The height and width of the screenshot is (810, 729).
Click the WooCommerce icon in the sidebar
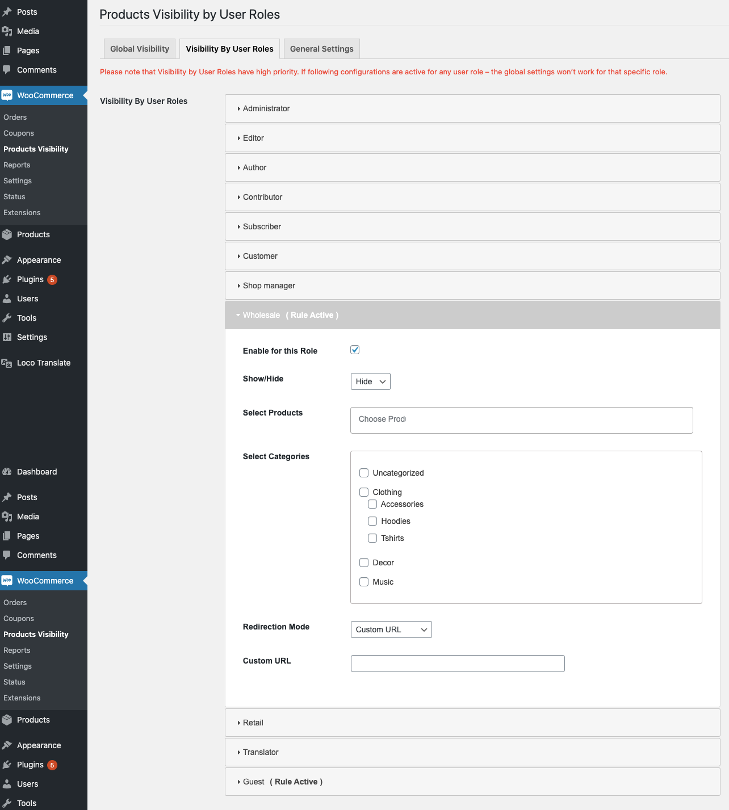7,95
